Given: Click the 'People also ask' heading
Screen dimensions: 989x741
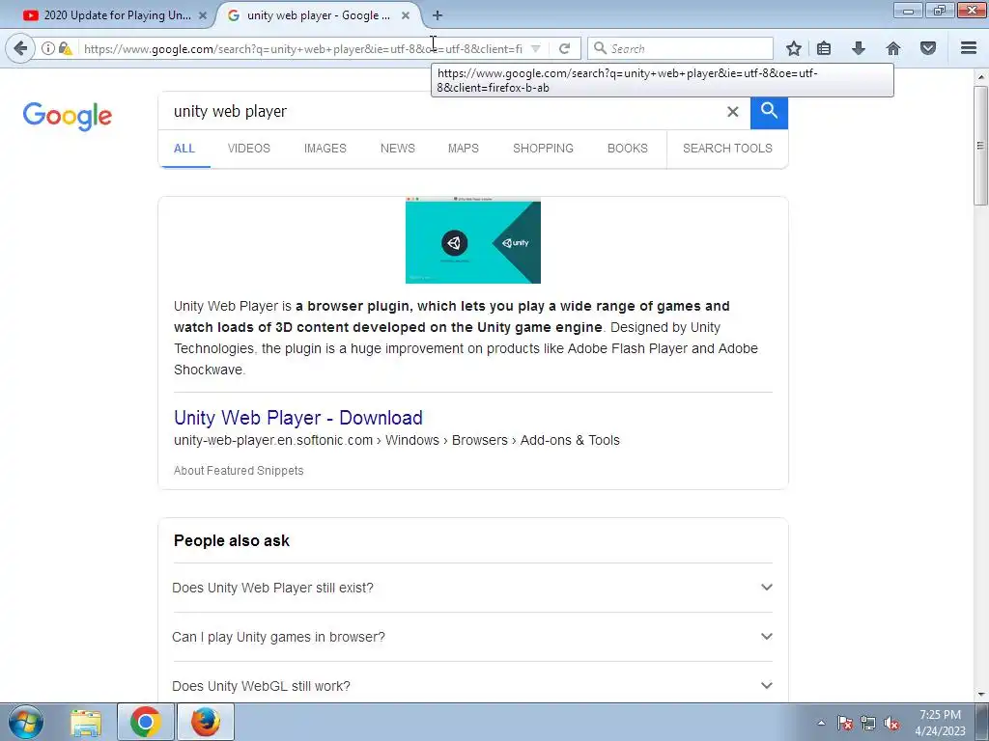Looking at the screenshot, I should click(x=232, y=540).
